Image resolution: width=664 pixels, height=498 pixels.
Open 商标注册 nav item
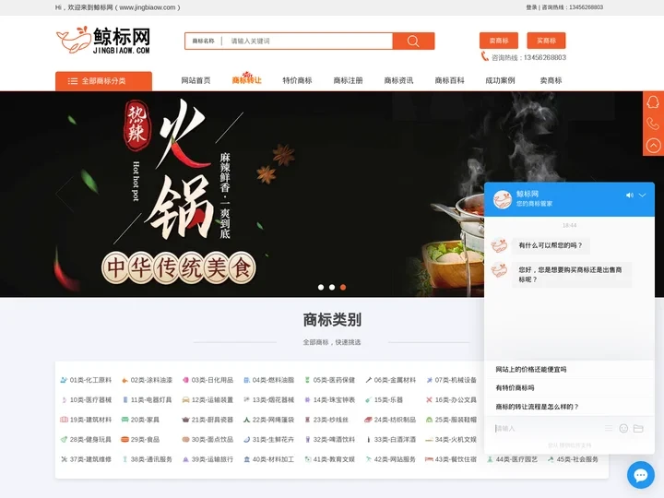pyautogui.click(x=348, y=80)
